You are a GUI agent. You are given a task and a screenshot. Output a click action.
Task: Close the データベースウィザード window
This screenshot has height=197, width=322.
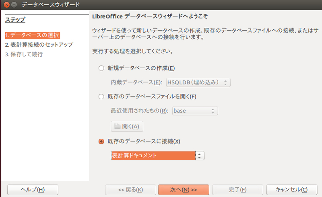point(6,4)
